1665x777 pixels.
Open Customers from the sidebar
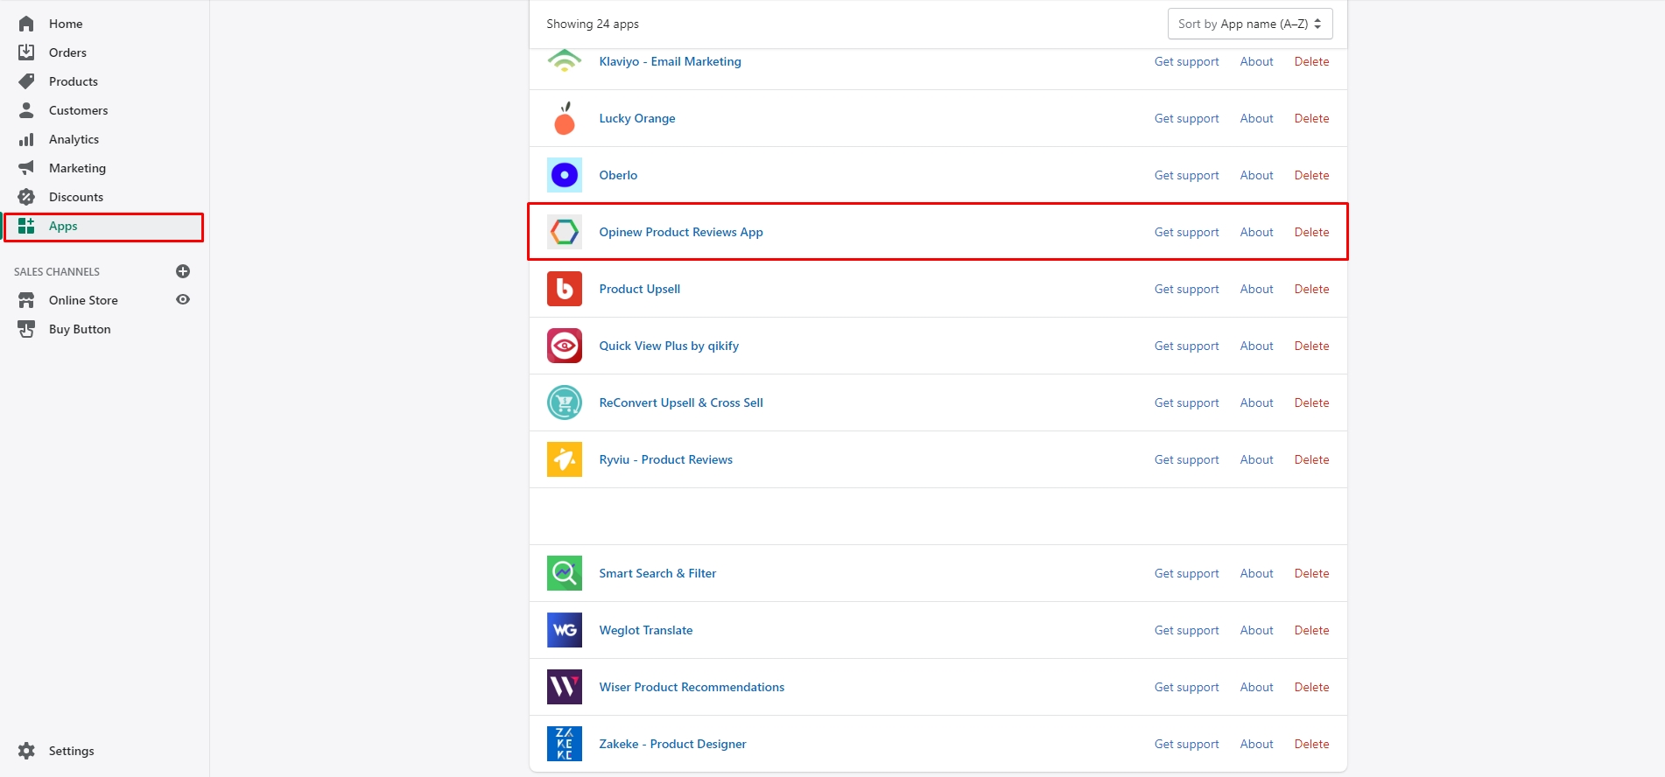pyautogui.click(x=79, y=110)
